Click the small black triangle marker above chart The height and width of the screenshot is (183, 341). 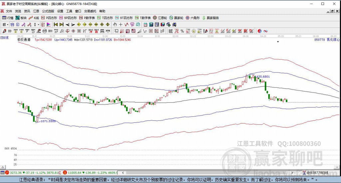click(278, 42)
